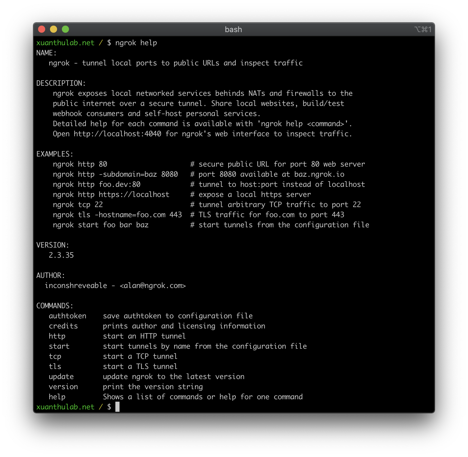Screen dimensions: 468x457
Task: Click the 'tcp' command name in COMMANDS
Action: click(x=55, y=356)
